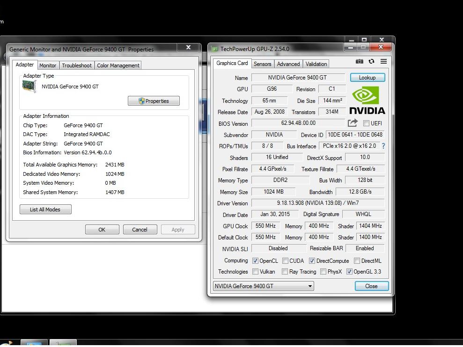The height and width of the screenshot is (347, 463).
Task: Open the NVIDIA GeForce 9400 GT GPU dropdown
Action: tap(264, 286)
